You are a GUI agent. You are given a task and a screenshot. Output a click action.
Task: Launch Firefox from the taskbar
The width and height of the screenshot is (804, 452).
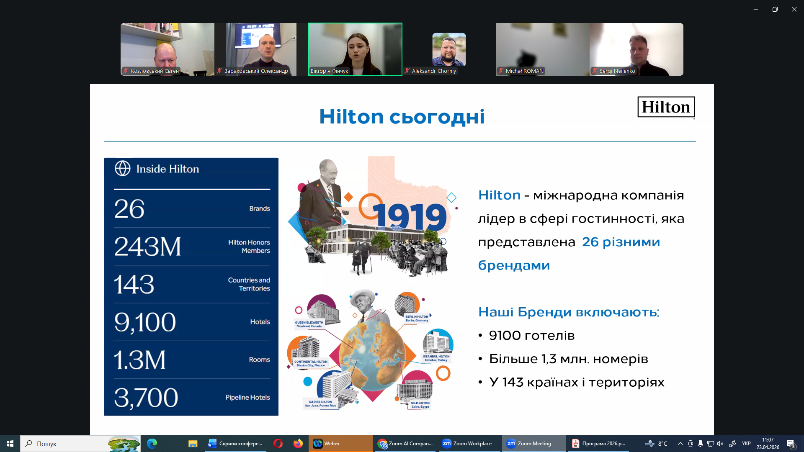pos(298,444)
